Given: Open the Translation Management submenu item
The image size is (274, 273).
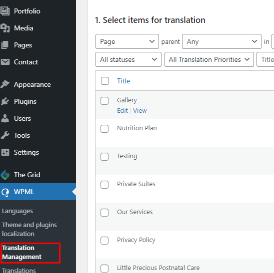Looking at the screenshot, I should (21, 252).
